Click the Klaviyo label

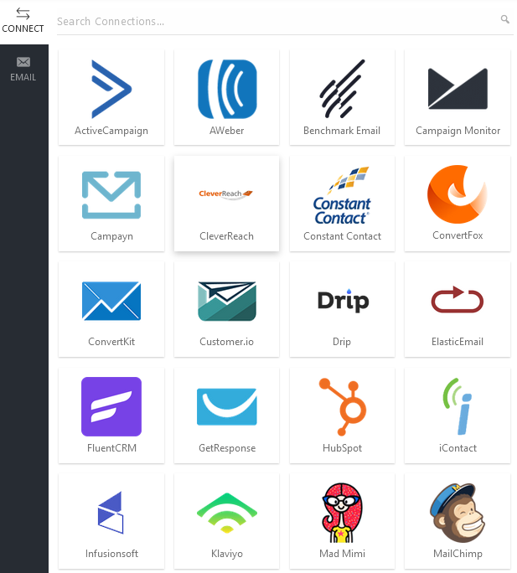click(227, 554)
